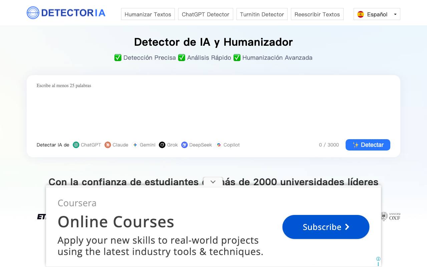Click the DetectorIA logo
Image resolution: width=427 pixels, height=267 pixels.
pos(66,13)
